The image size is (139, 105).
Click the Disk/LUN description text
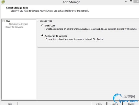pyautogui.click(x=91, y=29)
